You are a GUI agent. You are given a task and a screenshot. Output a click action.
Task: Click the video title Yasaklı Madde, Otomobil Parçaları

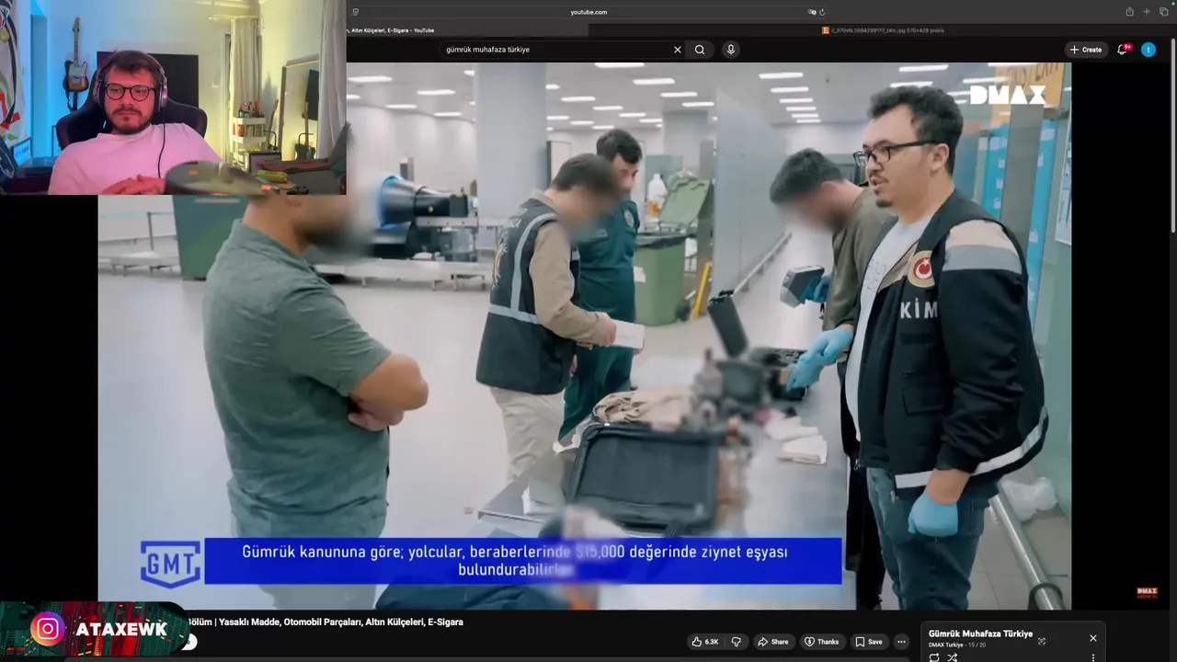(x=326, y=622)
